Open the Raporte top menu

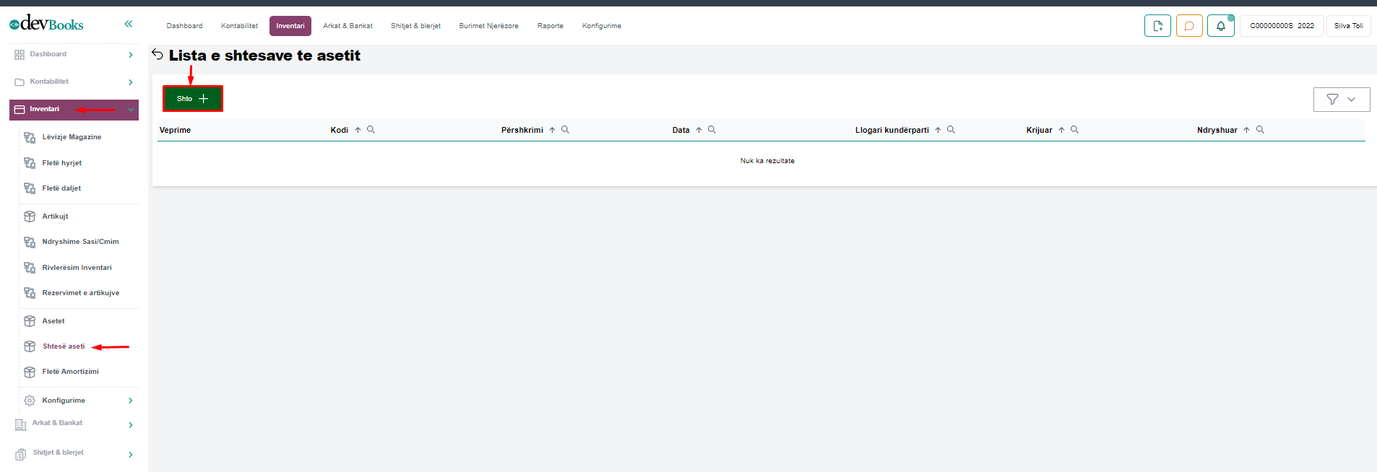(550, 26)
